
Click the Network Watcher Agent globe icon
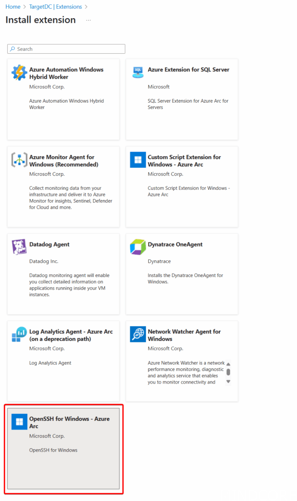[x=138, y=334]
